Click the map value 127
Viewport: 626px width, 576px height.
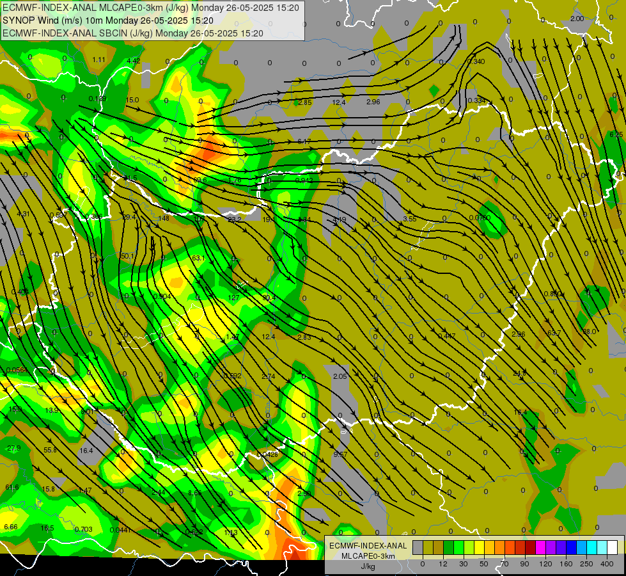click(x=233, y=298)
